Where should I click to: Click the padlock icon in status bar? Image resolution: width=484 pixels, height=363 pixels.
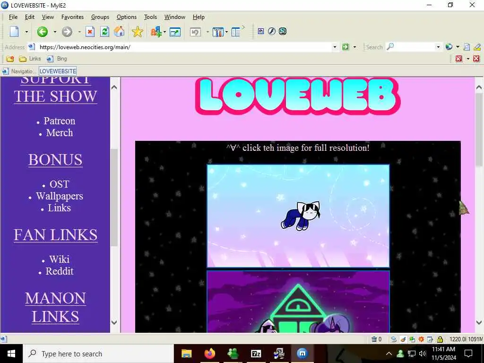coord(440,339)
